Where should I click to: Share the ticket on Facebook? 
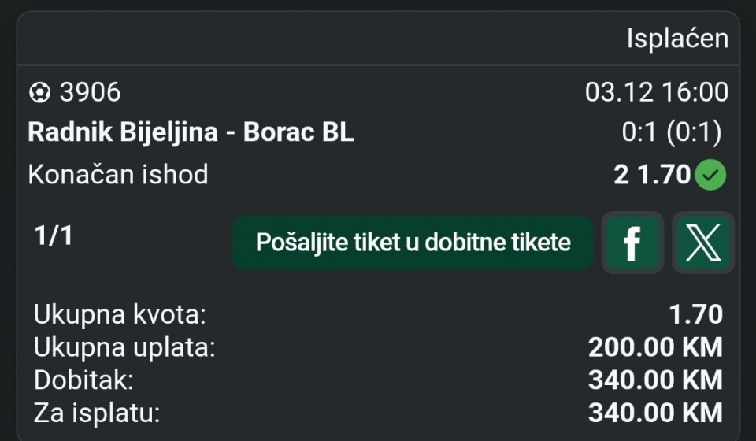(x=632, y=243)
